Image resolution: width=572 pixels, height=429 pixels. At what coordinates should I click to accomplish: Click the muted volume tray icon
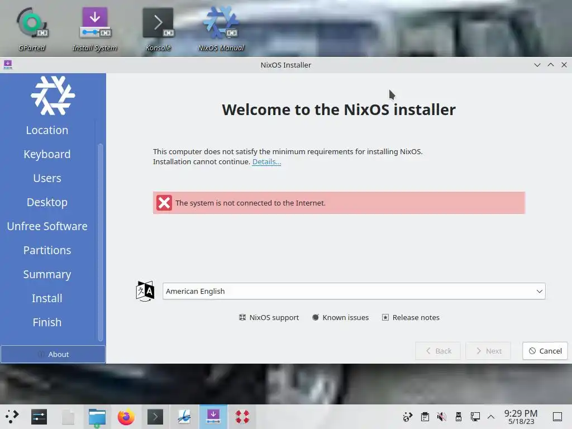pyautogui.click(x=442, y=417)
